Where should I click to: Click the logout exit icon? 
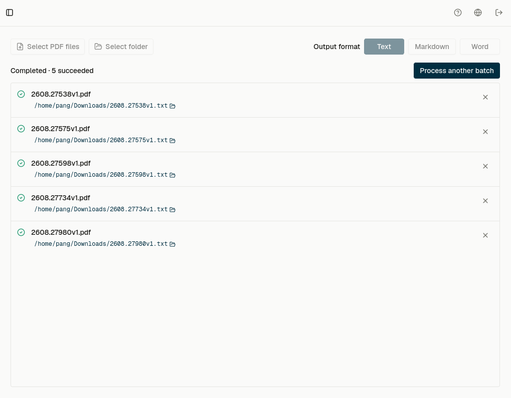[498, 13]
